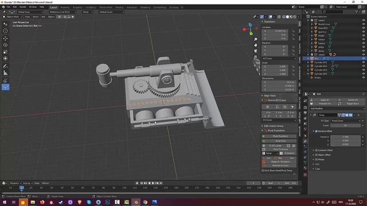
Task: Open the Render menu
Action: 23,7
